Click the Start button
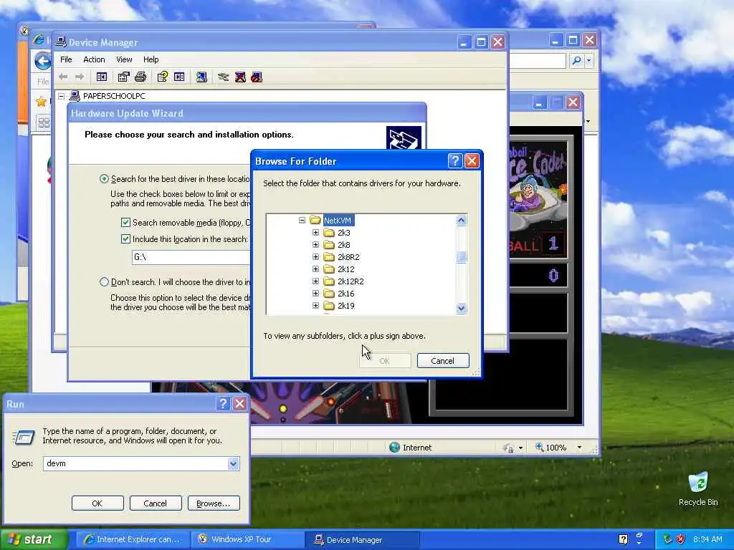The image size is (734, 550). pos(34,539)
